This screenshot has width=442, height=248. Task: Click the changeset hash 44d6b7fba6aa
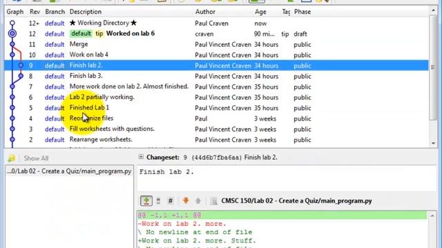pyautogui.click(x=216, y=158)
